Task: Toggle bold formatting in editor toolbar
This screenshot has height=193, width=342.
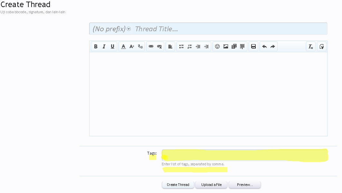Action: click(x=96, y=46)
